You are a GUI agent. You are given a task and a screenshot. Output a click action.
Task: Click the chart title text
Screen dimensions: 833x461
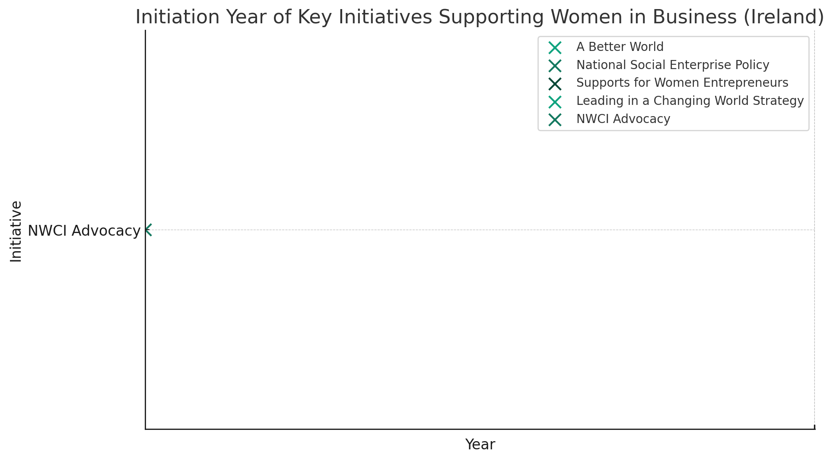click(x=480, y=17)
